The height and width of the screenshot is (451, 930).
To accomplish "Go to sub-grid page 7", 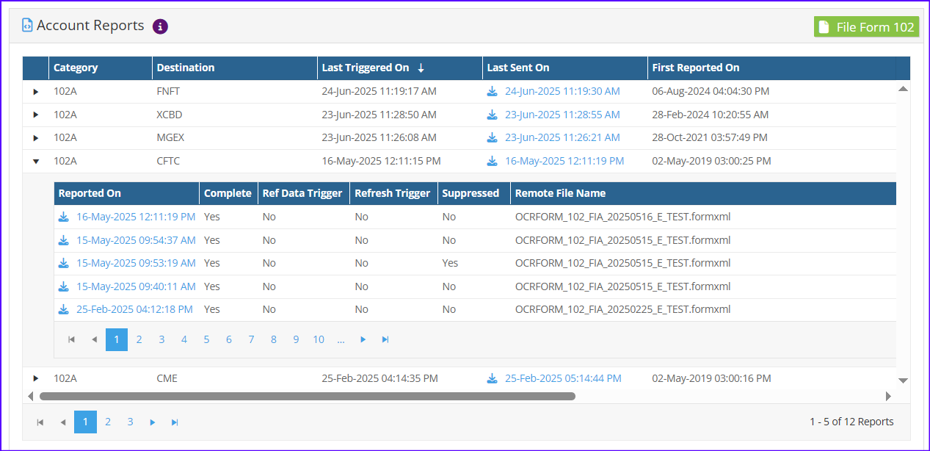I will (251, 339).
